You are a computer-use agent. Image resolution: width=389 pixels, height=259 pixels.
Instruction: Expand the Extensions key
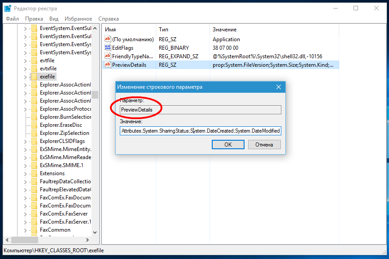25,174
